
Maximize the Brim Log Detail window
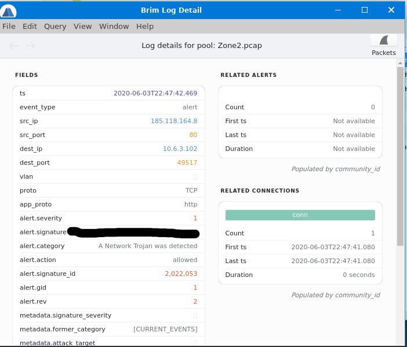click(365, 10)
